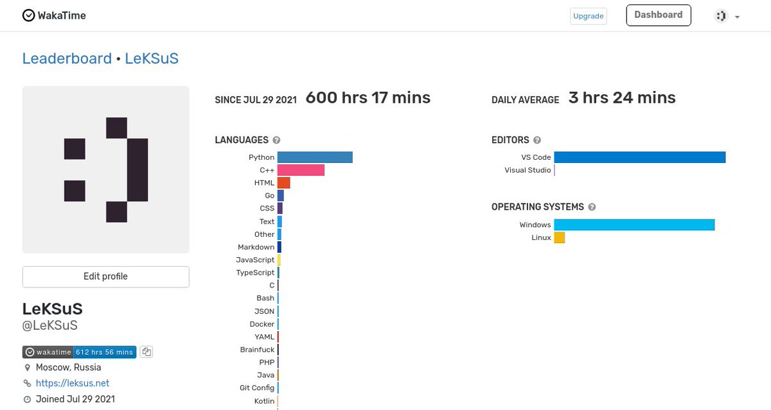Click the Git Config language label
Screen dimensions: 771x410
tap(257, 388)
